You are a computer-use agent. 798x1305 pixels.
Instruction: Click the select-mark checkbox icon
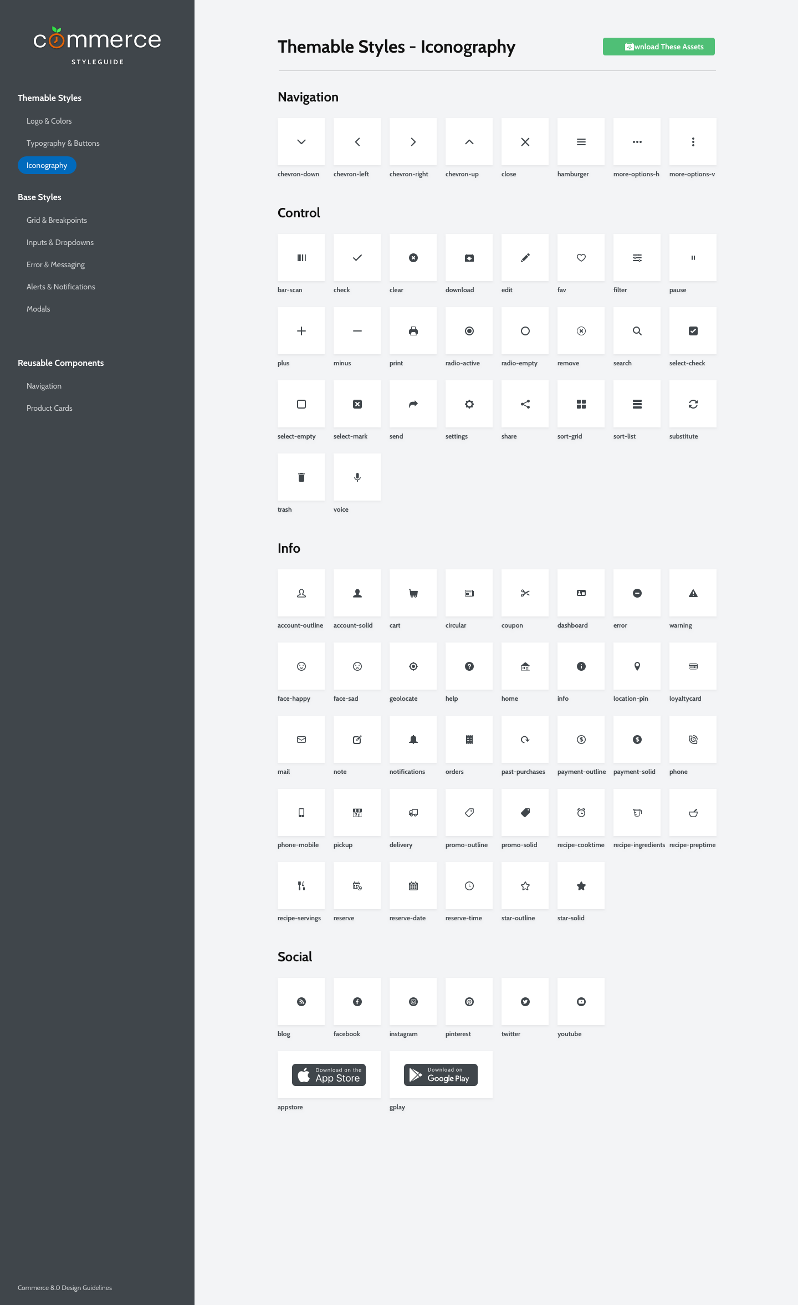point(357,404)
